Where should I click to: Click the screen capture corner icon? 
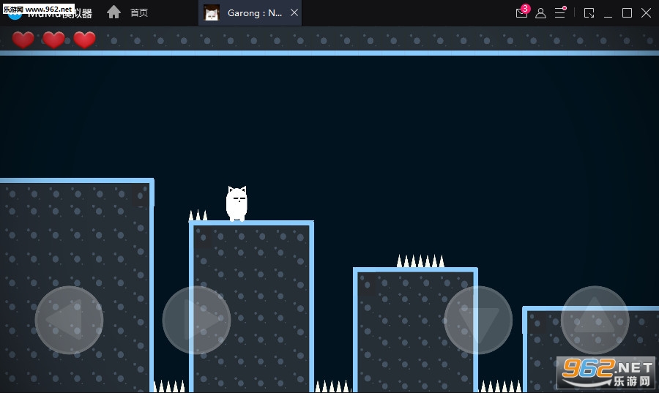click(589, 13)
